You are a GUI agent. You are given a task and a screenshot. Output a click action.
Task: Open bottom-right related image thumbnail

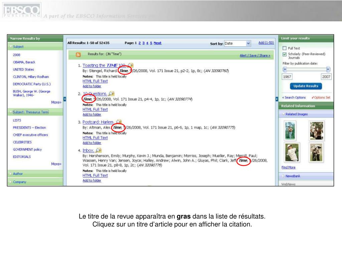[x=316, y=152]
